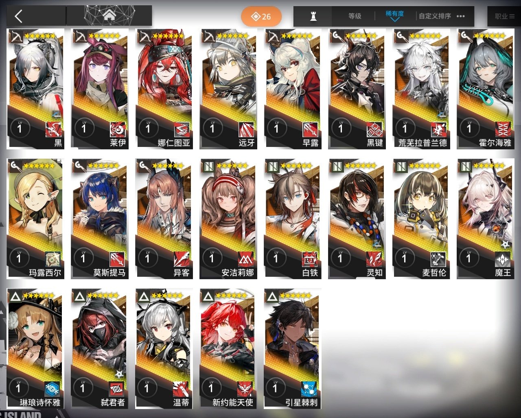Pick operator card 玛露西尔
Image resolution: width=521 pixels, height=418 pixels.
pyautogui.click(x=35, y=219)
